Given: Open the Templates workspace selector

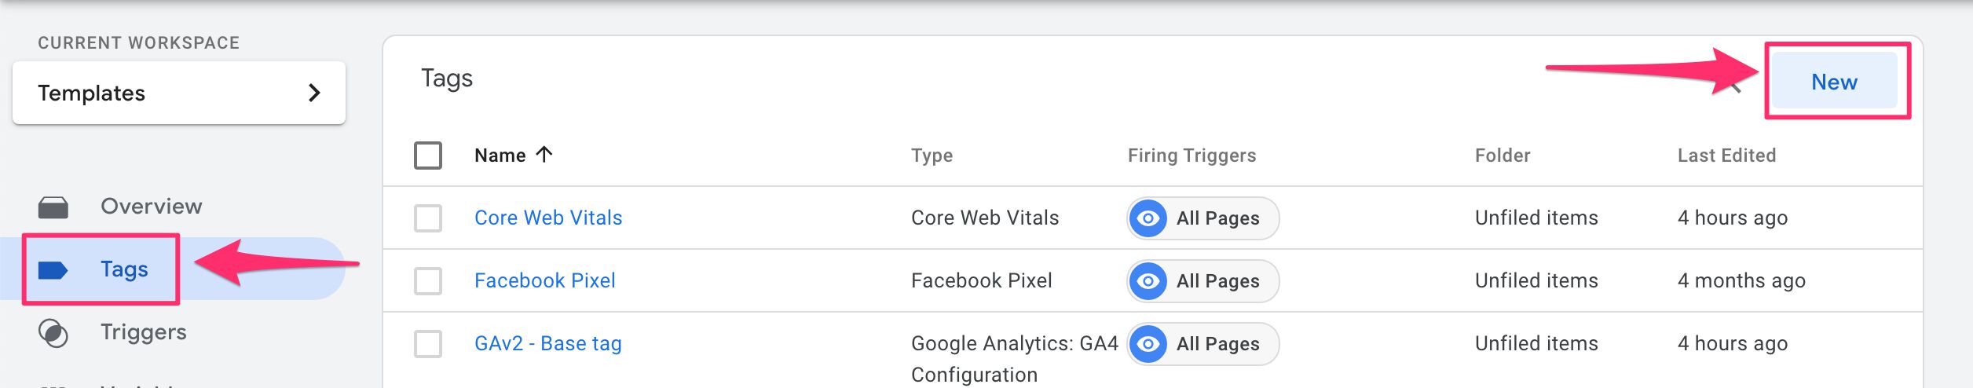Looking at the screenshot, I should 179,93.
